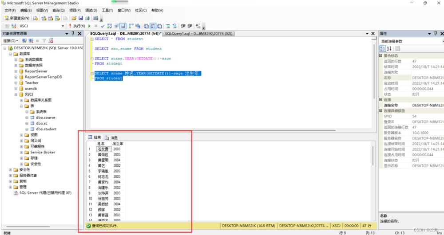
Task: Pin the Object Explorer panel with pushpin icon
Action: click(73, 34)
